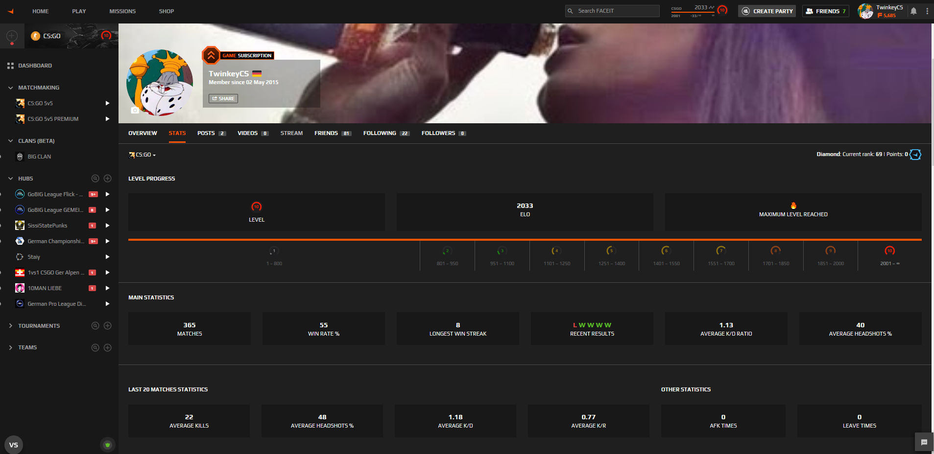Expand CS:GO 5v5 PREMIUM arrow
This screenshot has width=934, height=454.
click(x=107, y=119)
